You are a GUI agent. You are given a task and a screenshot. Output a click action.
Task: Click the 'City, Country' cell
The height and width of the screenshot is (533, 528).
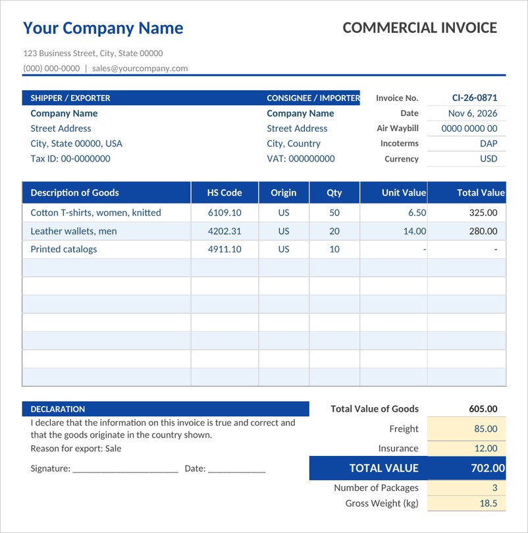(294, 144)
